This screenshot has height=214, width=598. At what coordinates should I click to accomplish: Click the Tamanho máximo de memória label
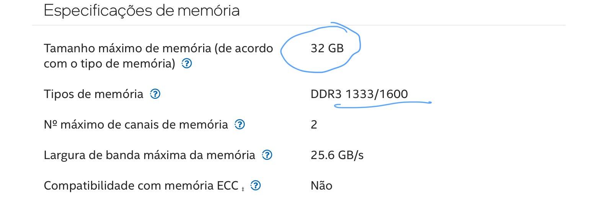tap(158, 56)
